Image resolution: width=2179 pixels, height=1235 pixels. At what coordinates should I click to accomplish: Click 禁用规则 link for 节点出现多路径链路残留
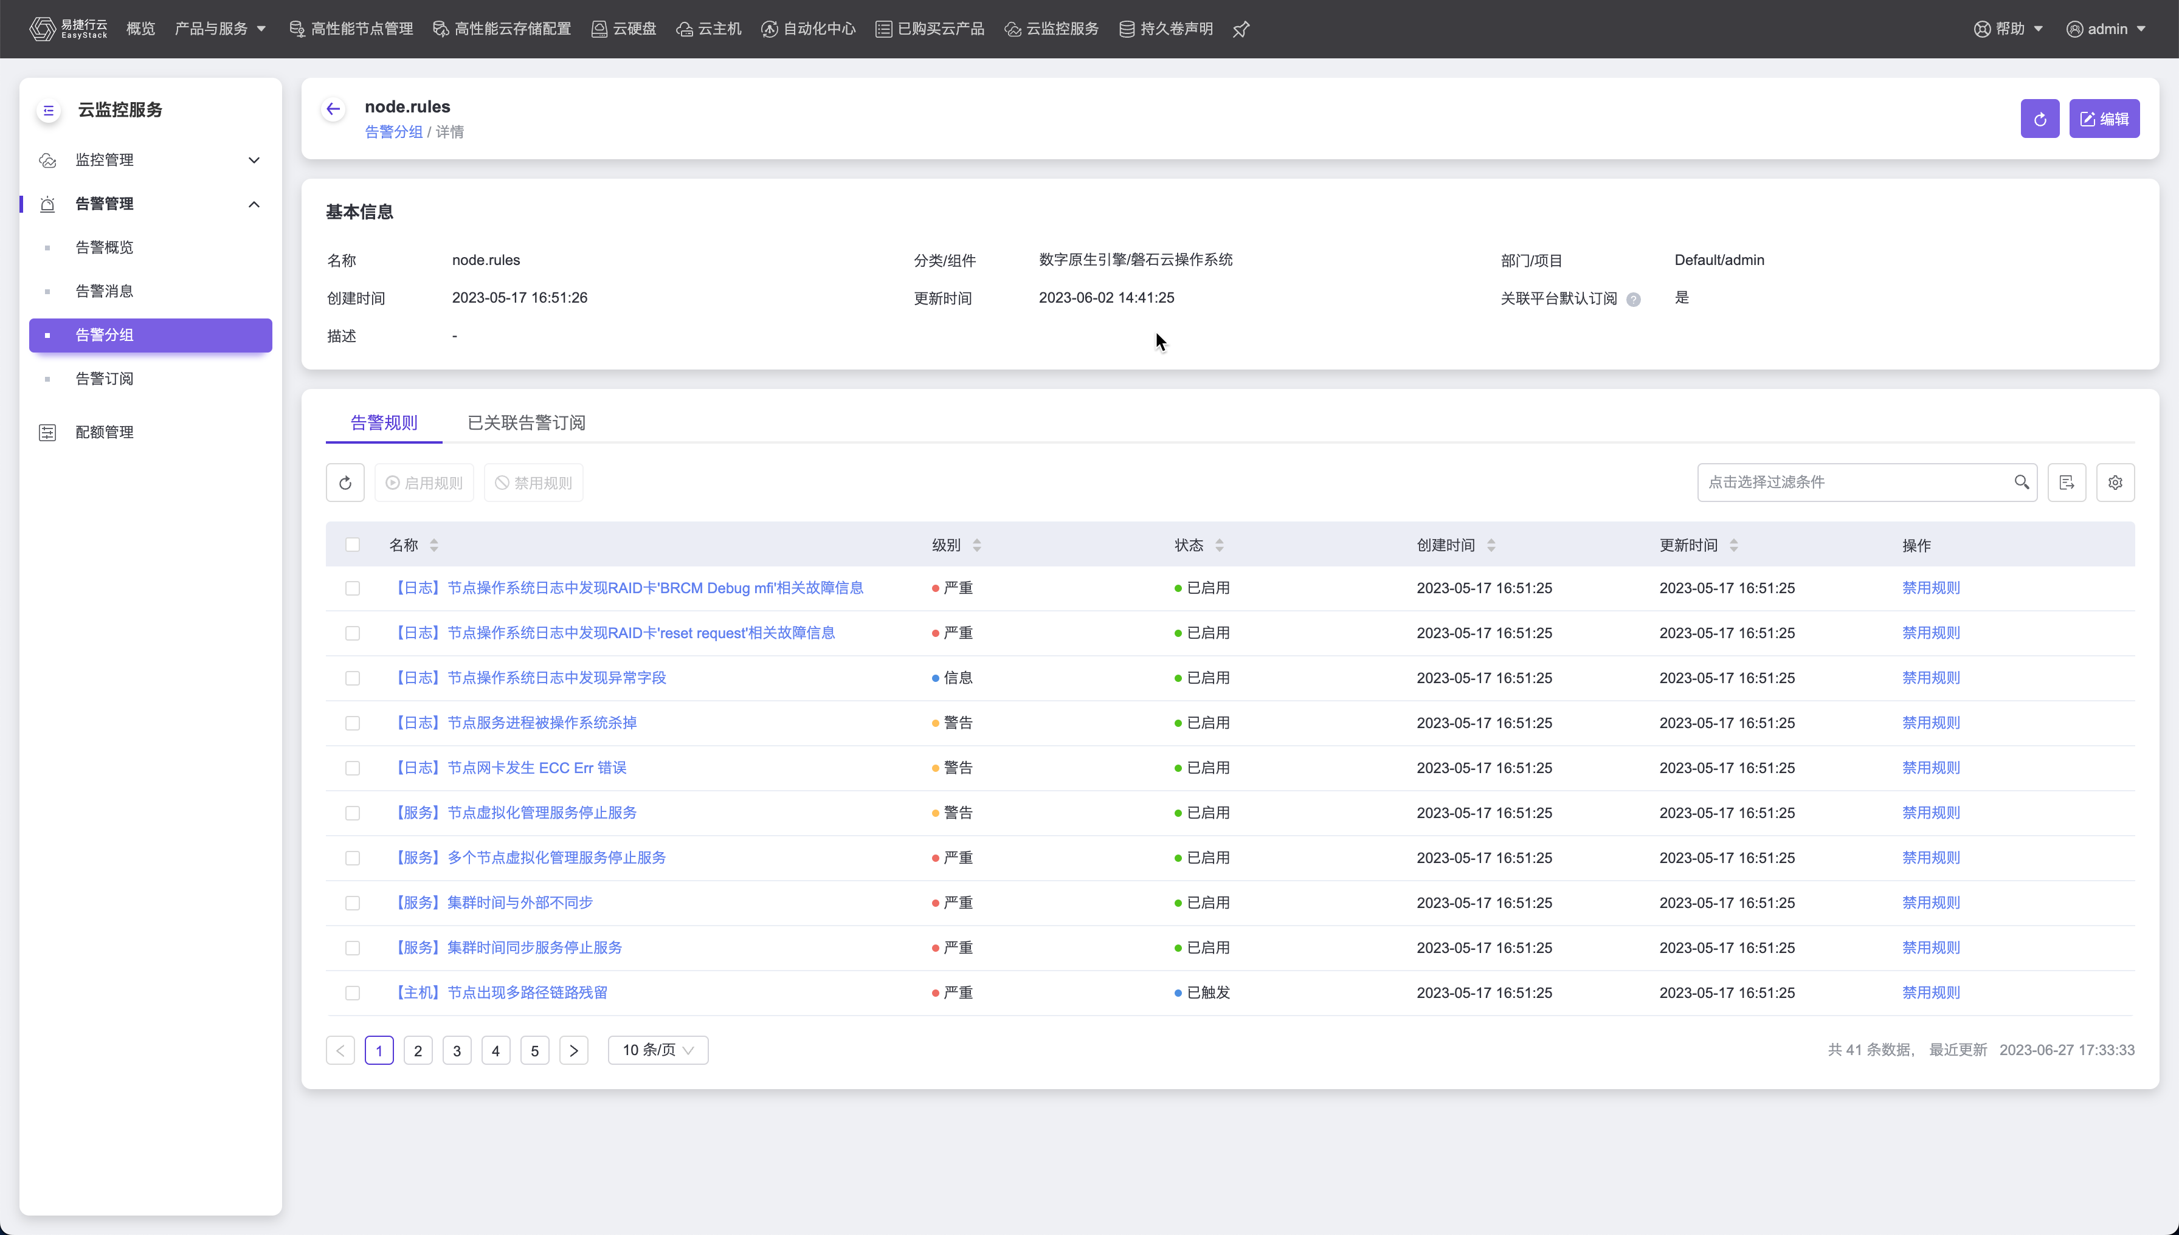coord(1930,992)
